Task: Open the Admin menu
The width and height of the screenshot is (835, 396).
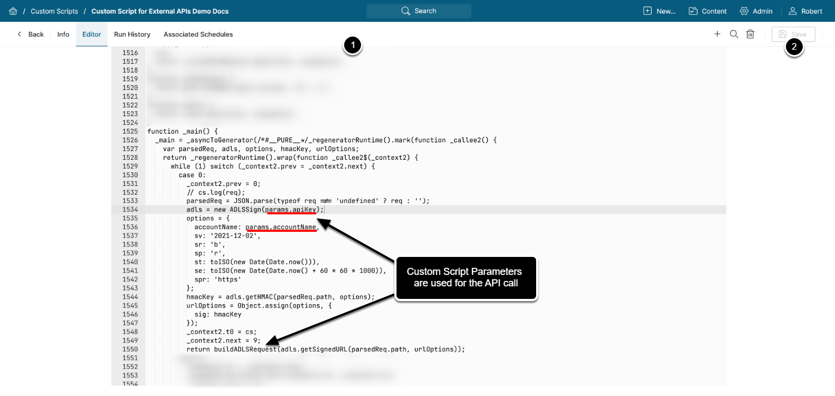Action: pos(756,11)
